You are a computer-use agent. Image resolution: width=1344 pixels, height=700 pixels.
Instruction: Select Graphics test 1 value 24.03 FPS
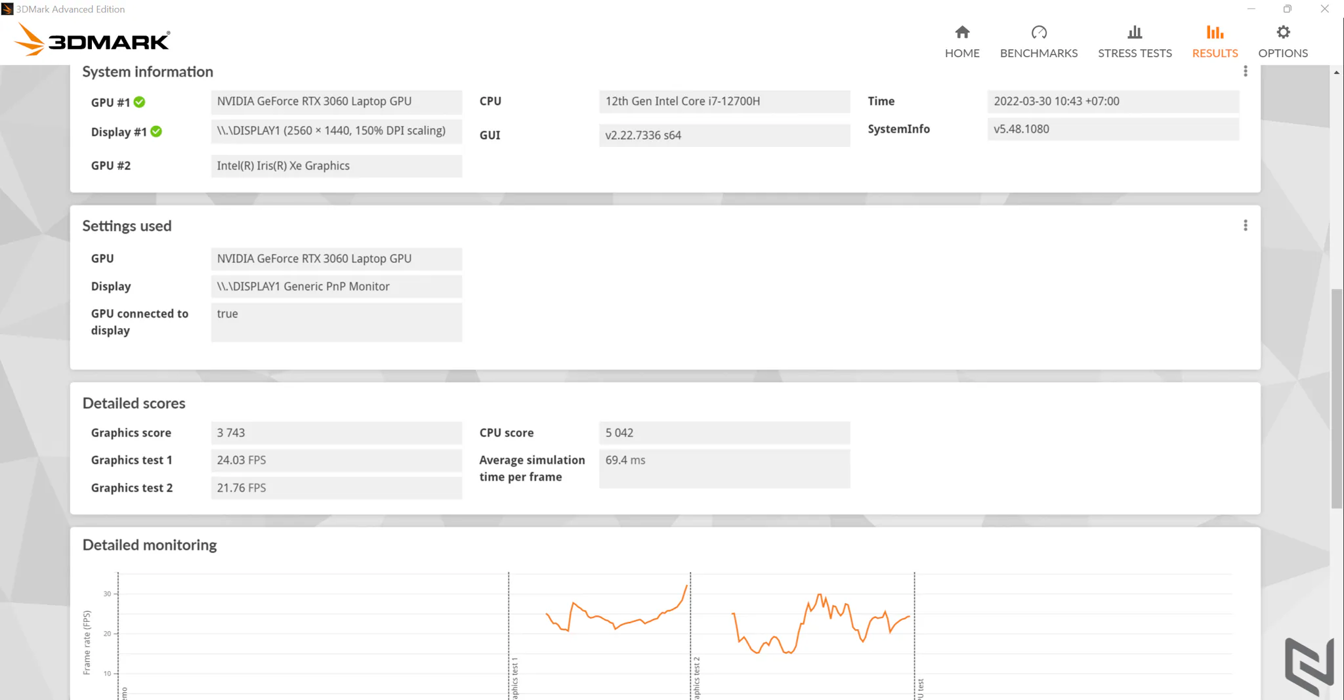click(x=336, y=461)
